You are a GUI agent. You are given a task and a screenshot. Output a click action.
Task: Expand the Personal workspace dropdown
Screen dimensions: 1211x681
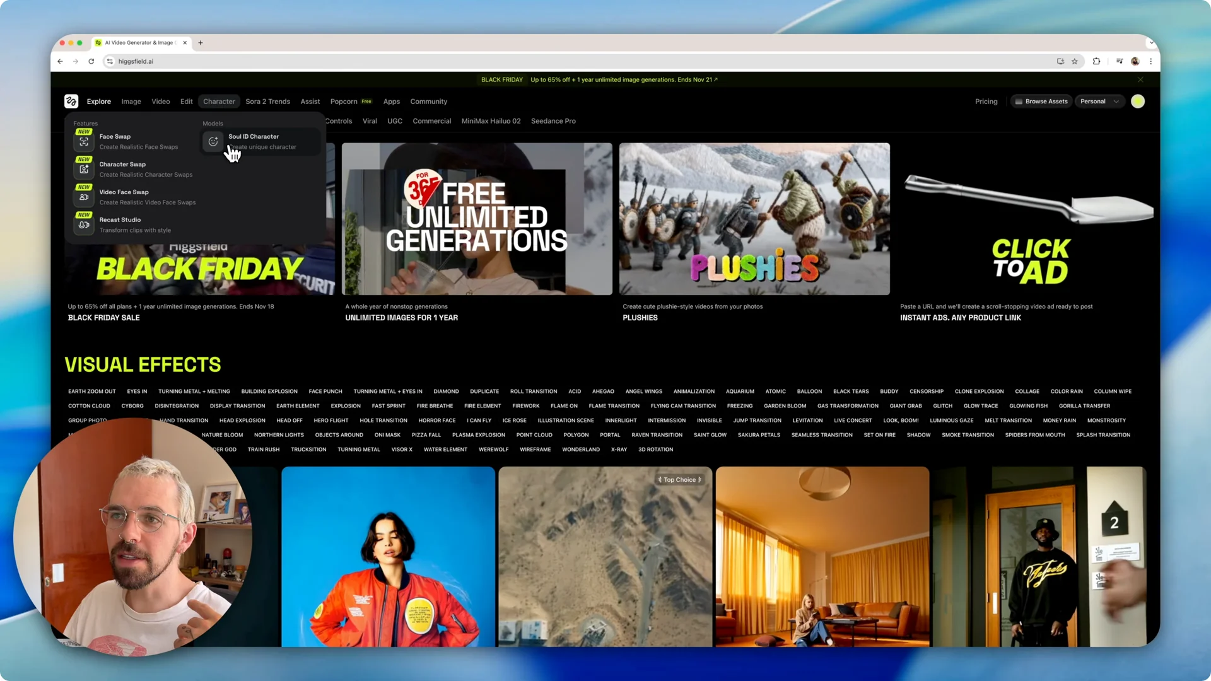tap(1099, 102)
